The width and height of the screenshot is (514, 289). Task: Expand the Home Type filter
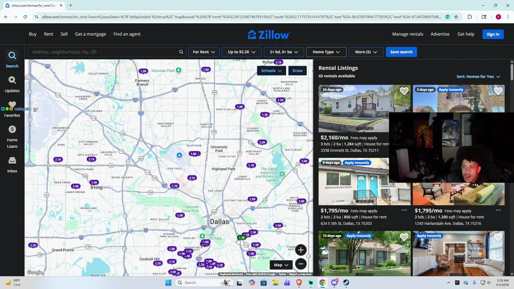pos(326,52)
